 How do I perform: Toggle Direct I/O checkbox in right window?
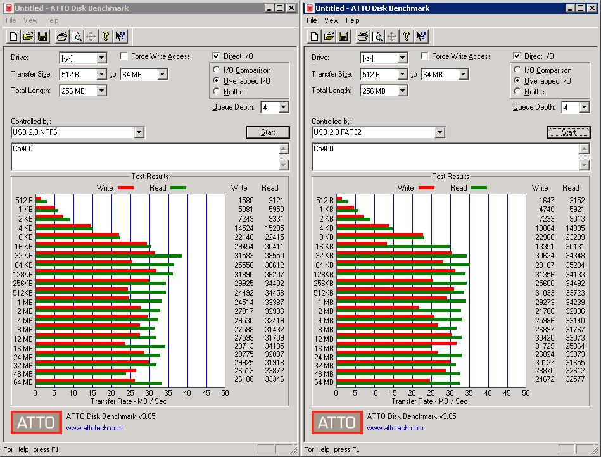pyautogui.click(x=517, y=56)
